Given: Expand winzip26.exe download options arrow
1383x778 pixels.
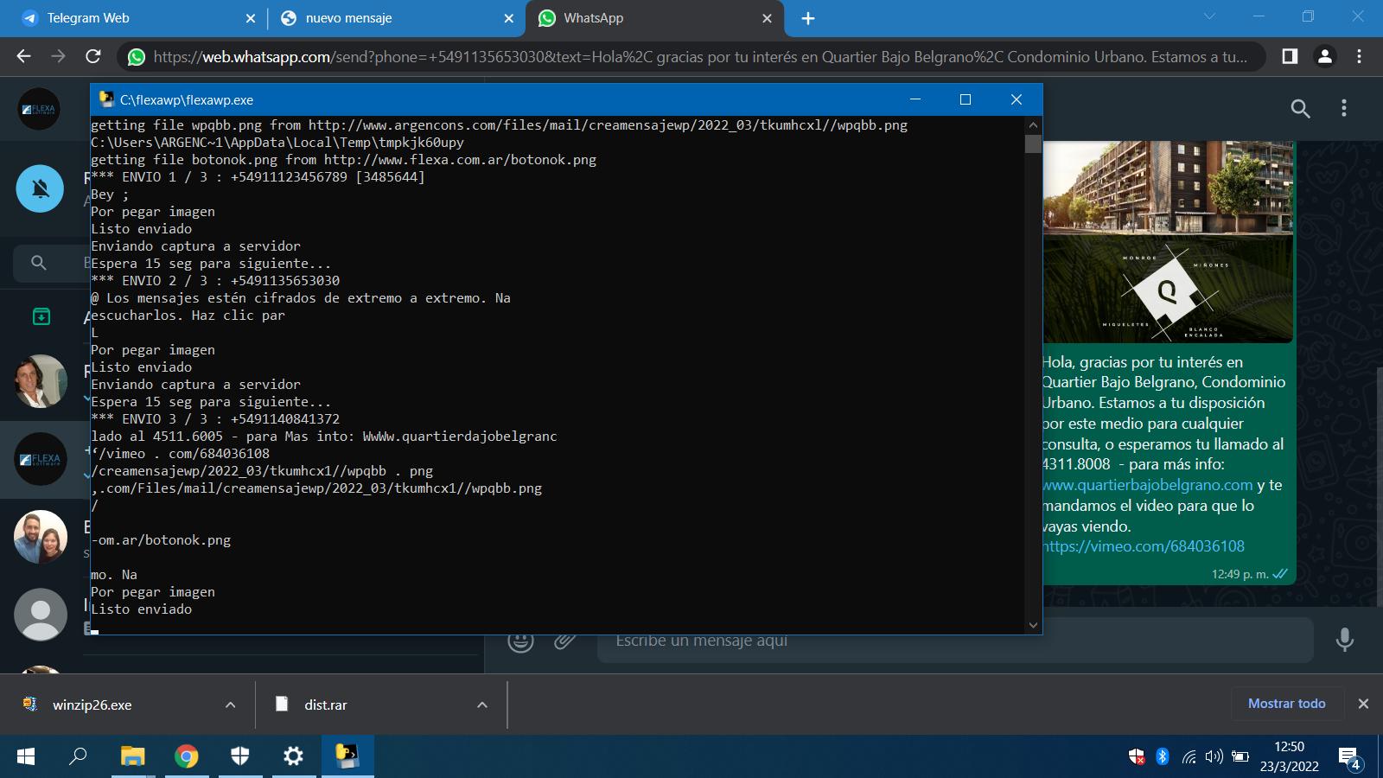Looking at the screenshot, I should coord(230,705).
